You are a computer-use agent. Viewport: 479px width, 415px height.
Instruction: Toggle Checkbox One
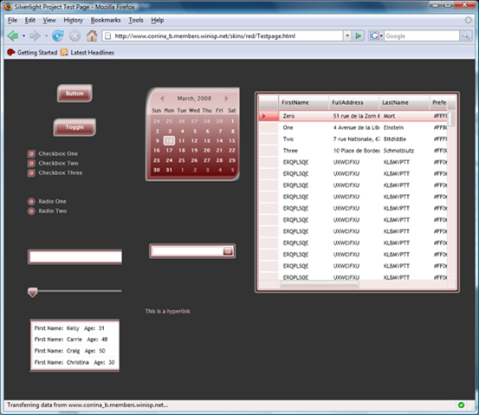(31, 153)
